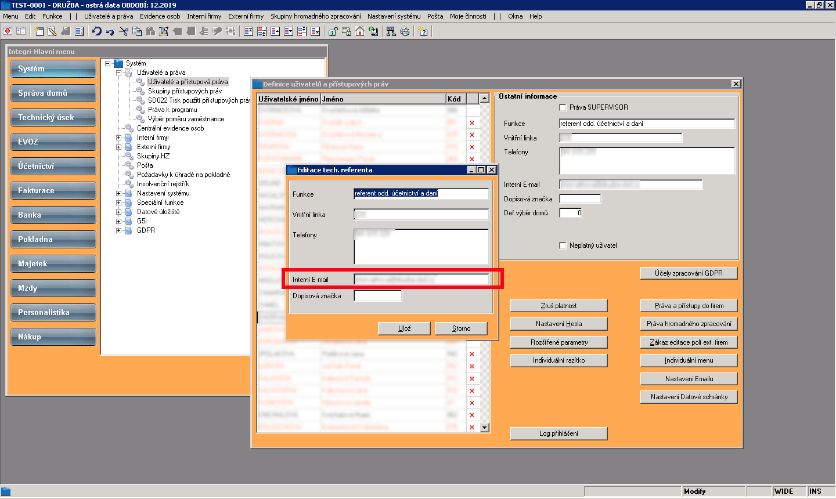The height and width of the screenshot is (499, 836).
Task: Click the Dopisová značka field in Editace dialog
Action: [x=378, y=296]
